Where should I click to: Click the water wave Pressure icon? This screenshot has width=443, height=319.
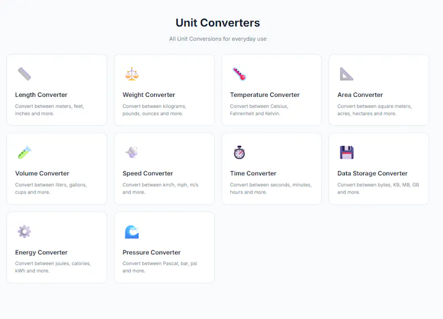tap(132, 232)
